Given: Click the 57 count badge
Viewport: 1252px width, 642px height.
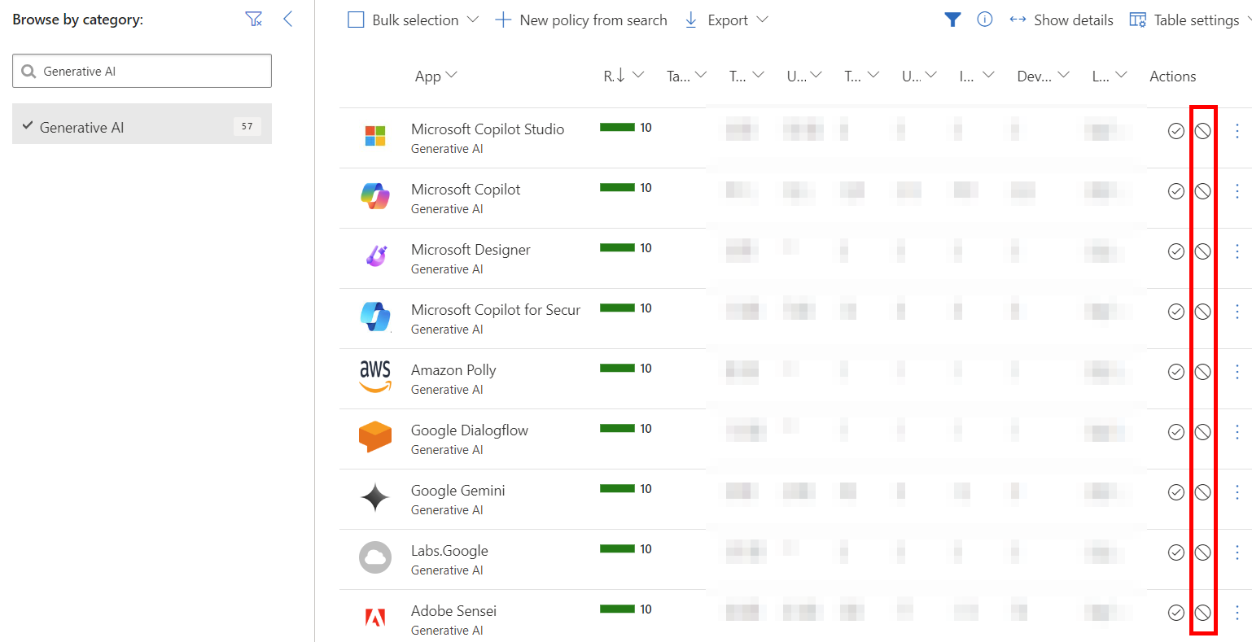Looking at the screenshot, I should click(x=247, y=126).
